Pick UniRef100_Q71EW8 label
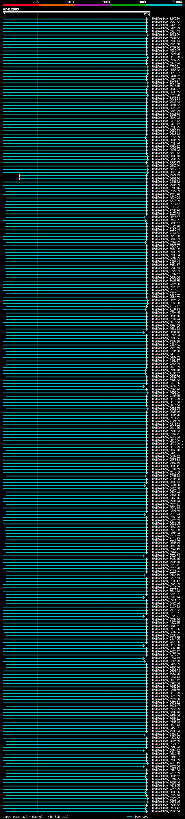The image size is (185, 819). (x=166, y=95)
